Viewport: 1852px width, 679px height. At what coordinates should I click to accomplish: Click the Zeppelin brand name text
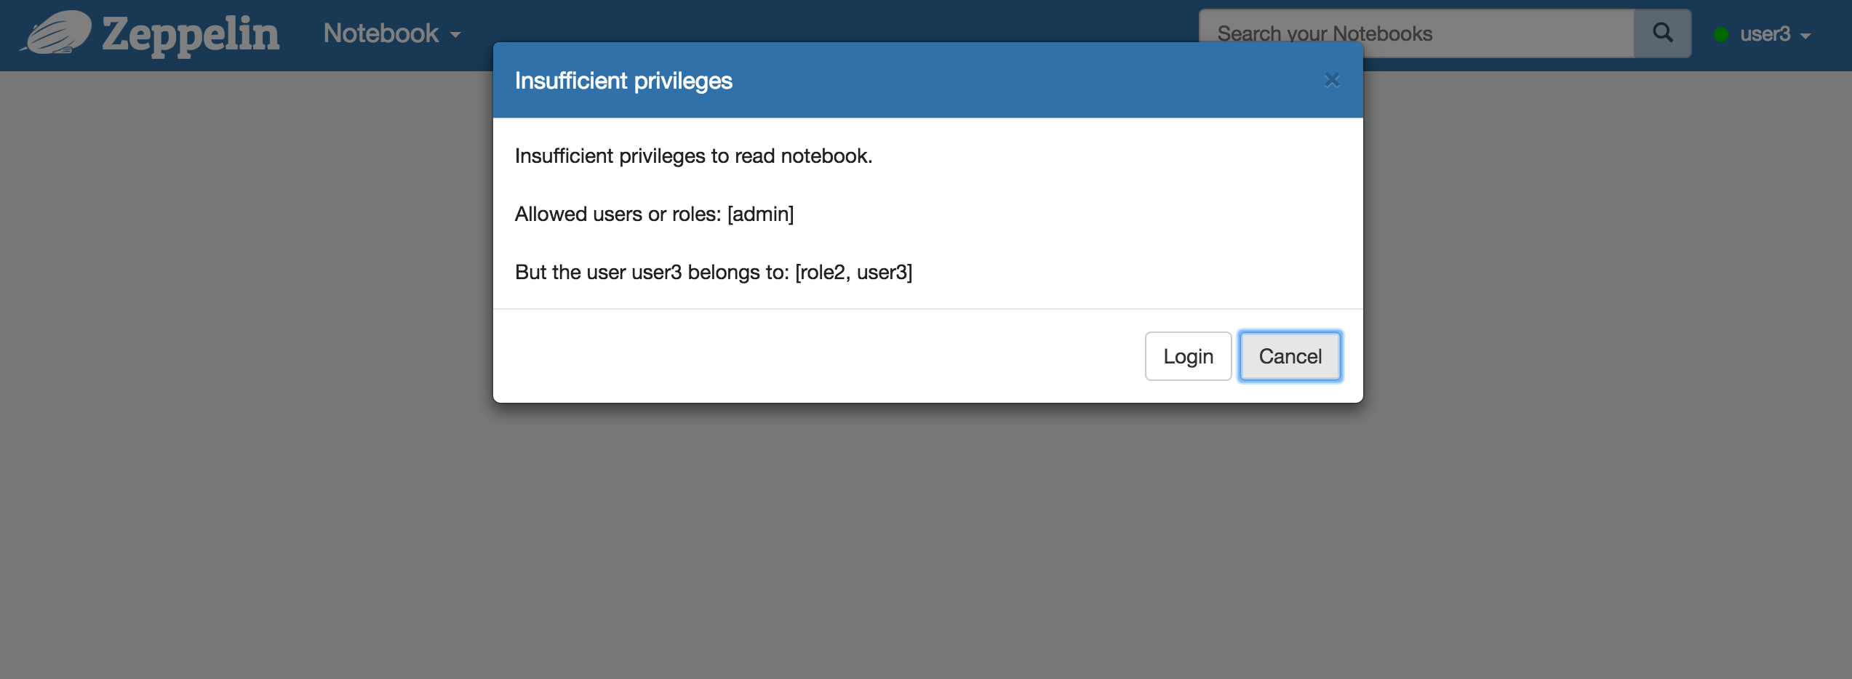click(x=191, y=34)
